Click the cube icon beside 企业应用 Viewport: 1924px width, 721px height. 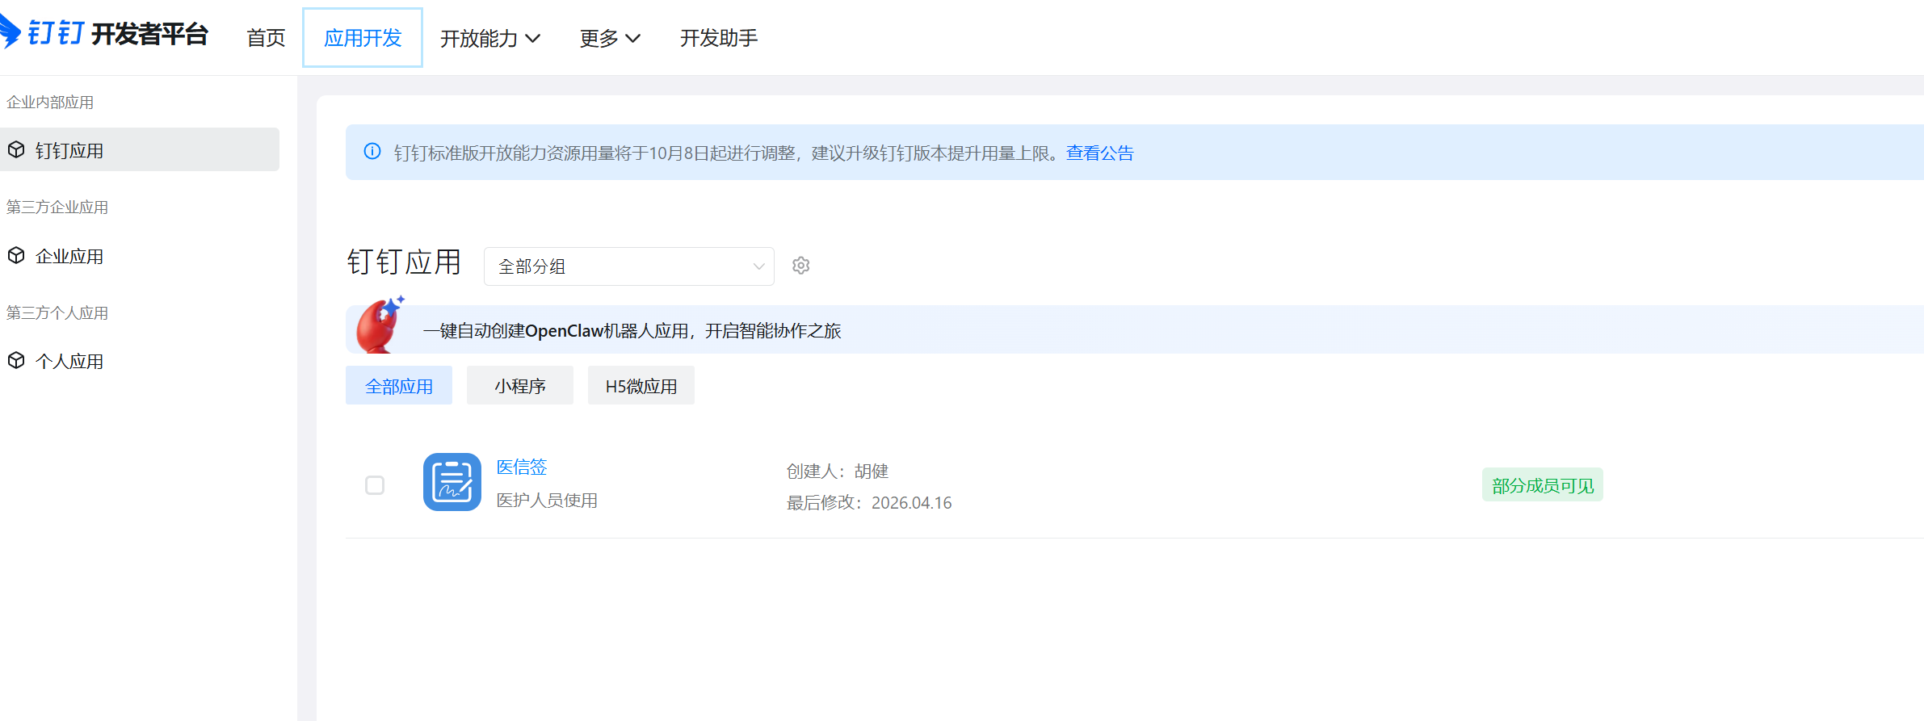pyautogui.click(x=16, y=255)
